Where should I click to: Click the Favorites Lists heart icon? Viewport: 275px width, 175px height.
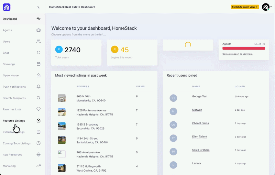(x=38, y=109)
